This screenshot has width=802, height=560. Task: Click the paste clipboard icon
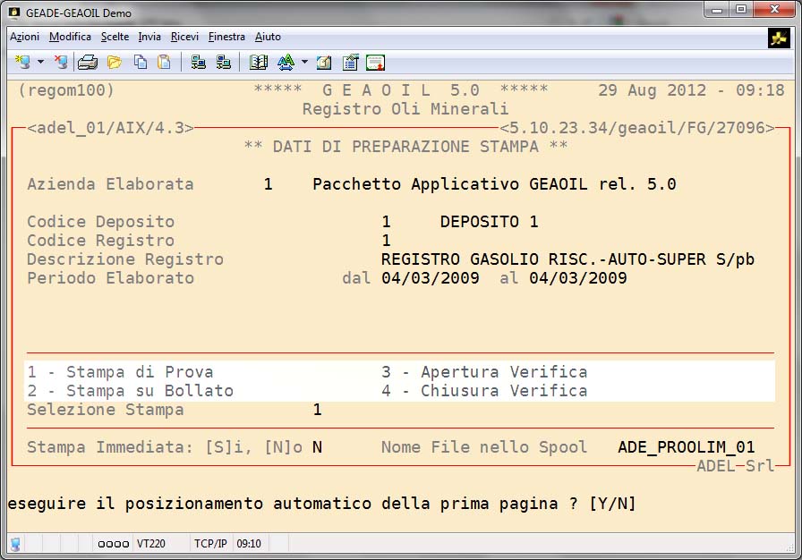164,62
